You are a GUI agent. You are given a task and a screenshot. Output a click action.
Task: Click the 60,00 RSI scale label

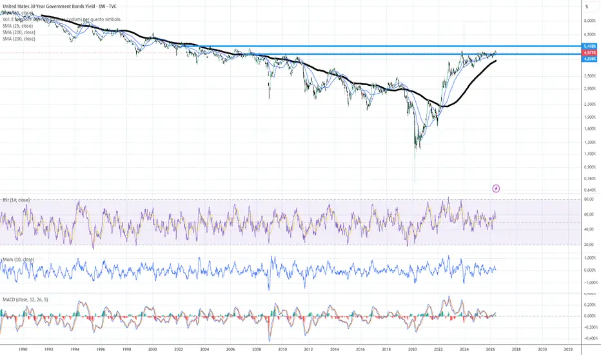pos(589,214)
